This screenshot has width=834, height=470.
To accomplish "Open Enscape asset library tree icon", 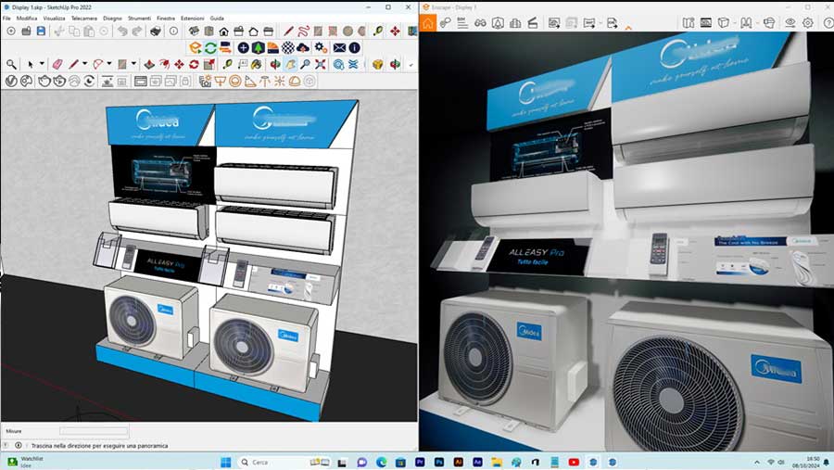I will point(258,47).
